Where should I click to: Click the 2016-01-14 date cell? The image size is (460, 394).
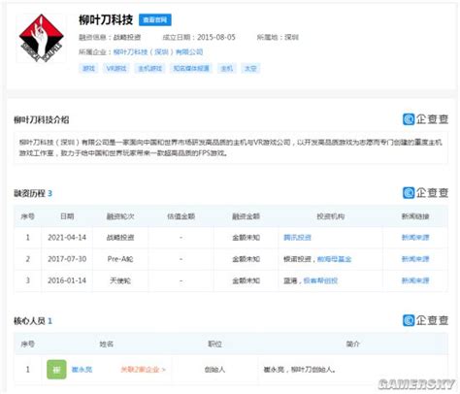point(67,280)
